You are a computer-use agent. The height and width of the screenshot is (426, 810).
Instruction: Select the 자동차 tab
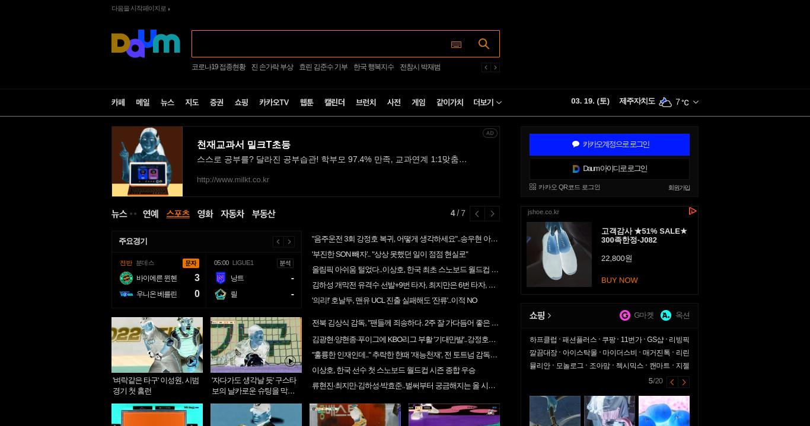pyautogui.click(x=232, y=214)
